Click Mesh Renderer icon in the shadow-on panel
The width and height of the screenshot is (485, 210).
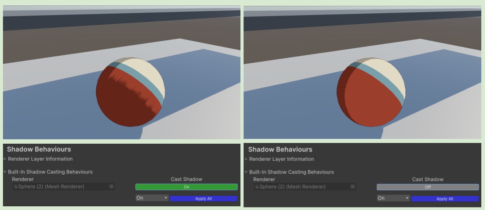tap(15, 187)
